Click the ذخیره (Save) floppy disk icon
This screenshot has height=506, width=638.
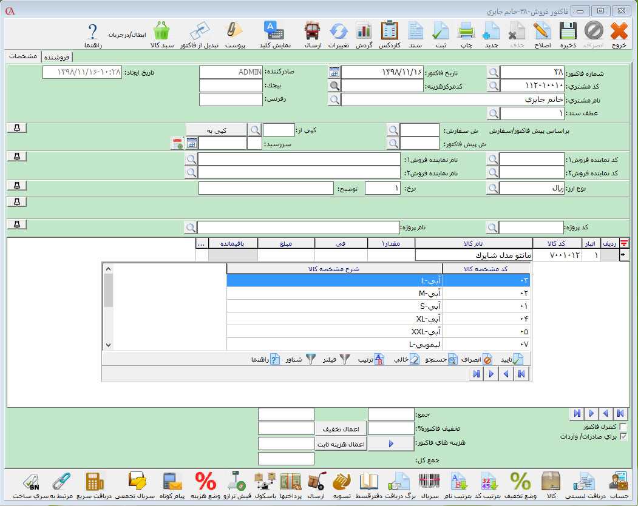tap(568, 32)
